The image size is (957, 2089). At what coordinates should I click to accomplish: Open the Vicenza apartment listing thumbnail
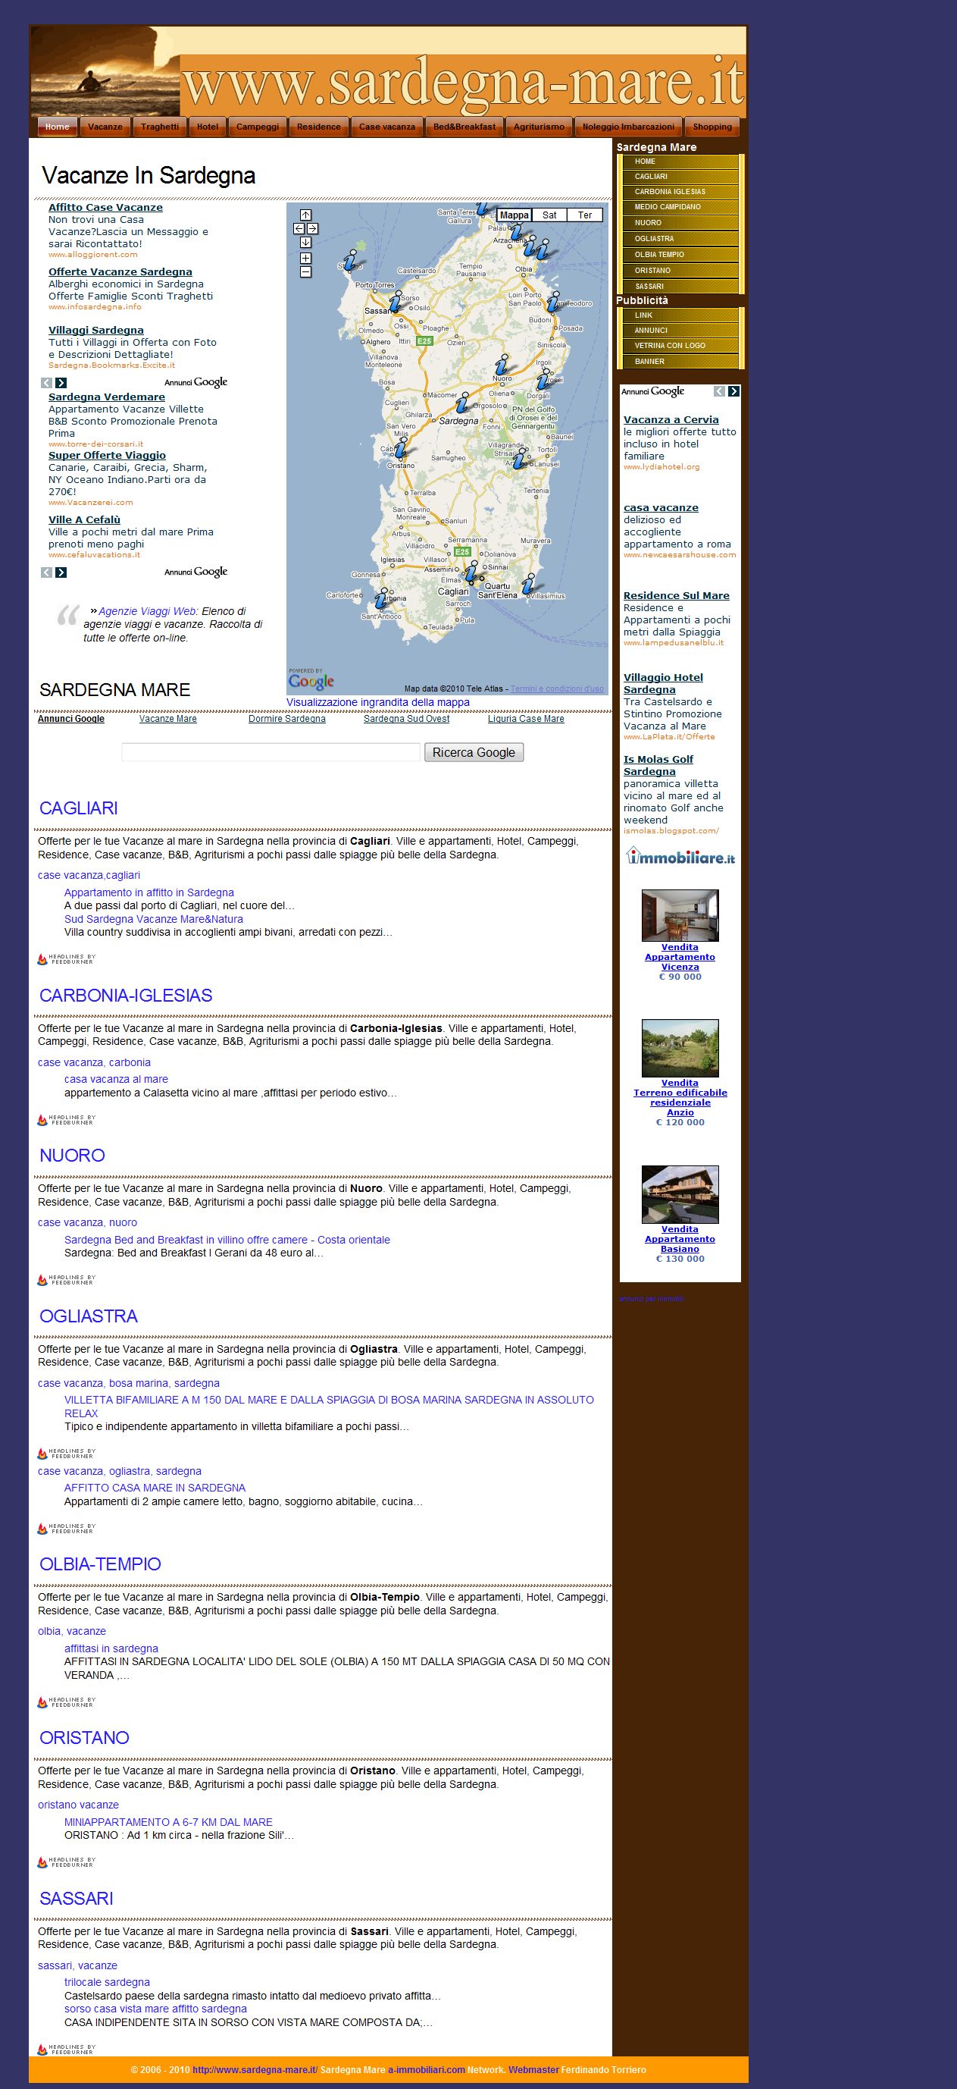(680, 915)
